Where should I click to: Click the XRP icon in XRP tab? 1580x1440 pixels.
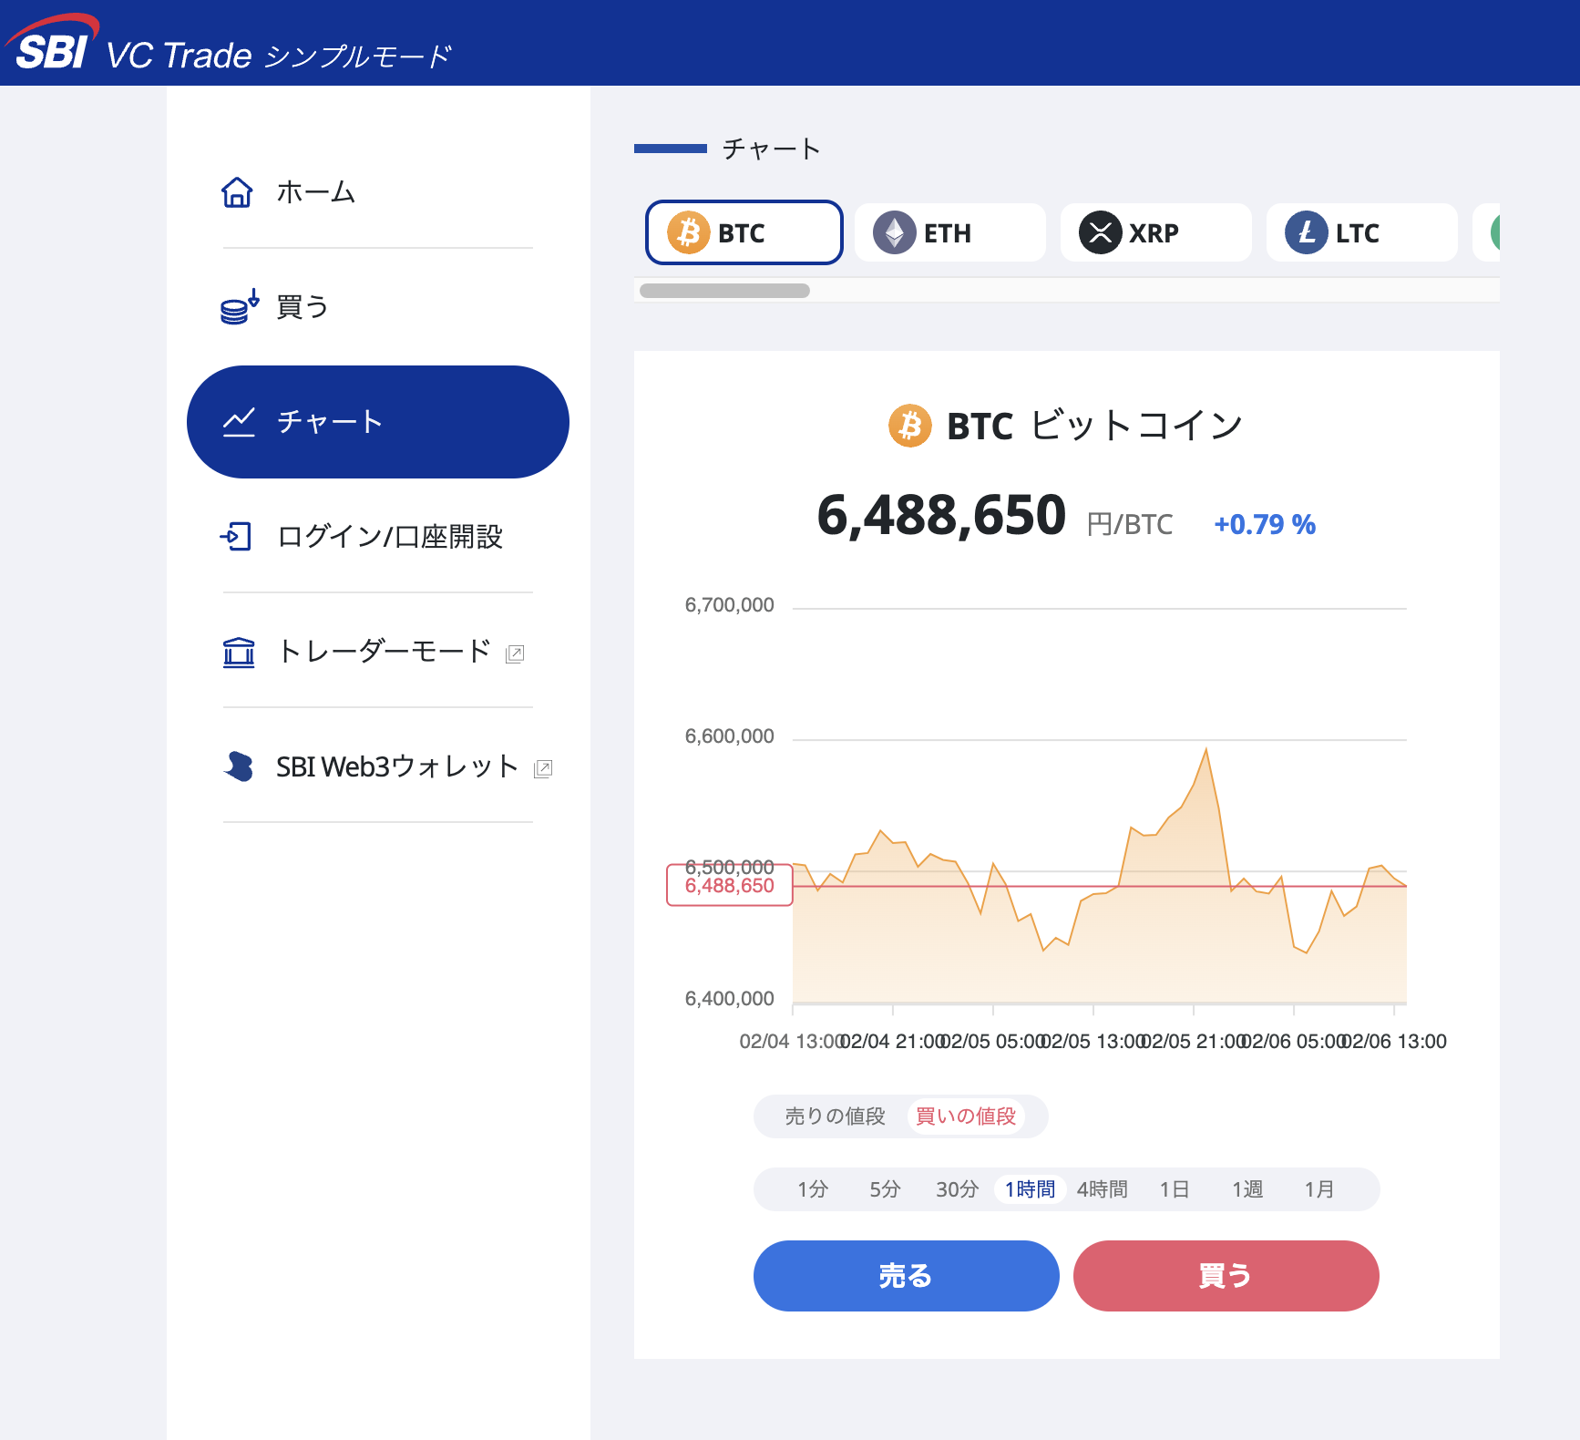click(x=1101, y=232)
